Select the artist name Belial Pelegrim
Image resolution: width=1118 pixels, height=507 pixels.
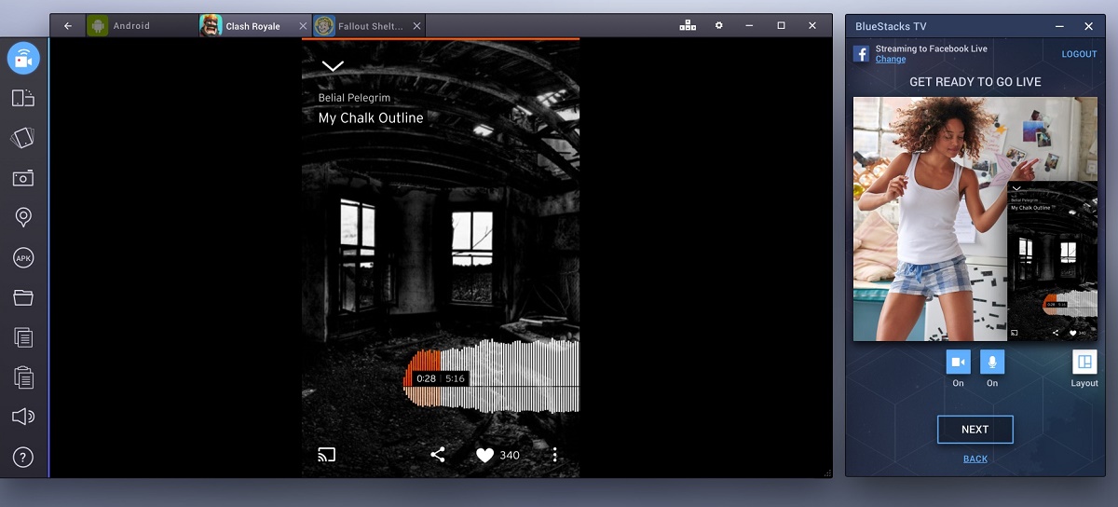point(354,98)
